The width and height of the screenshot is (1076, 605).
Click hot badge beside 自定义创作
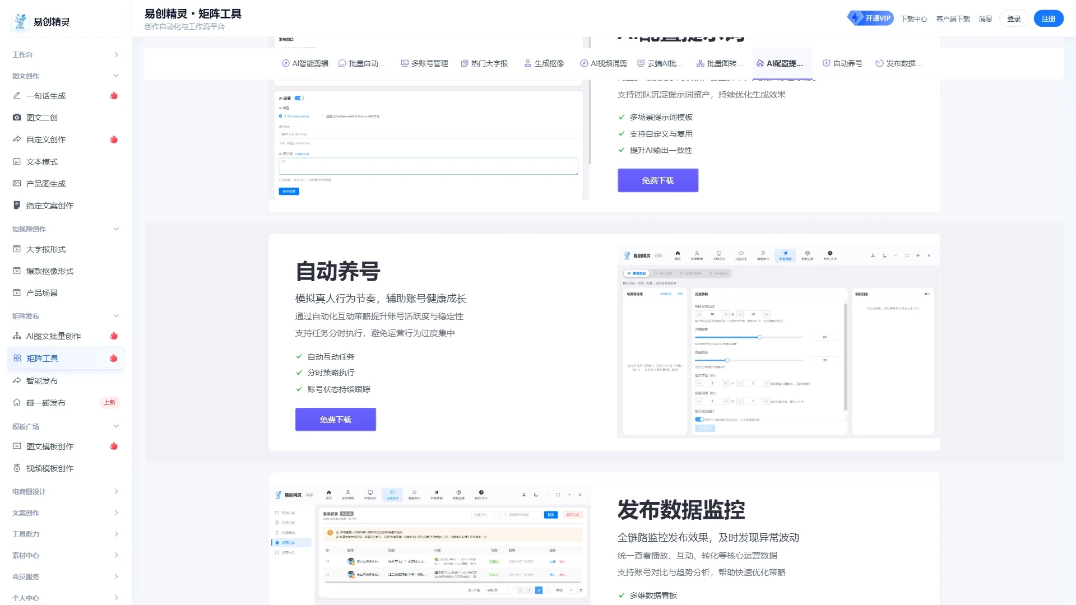(x=114, y=139)
